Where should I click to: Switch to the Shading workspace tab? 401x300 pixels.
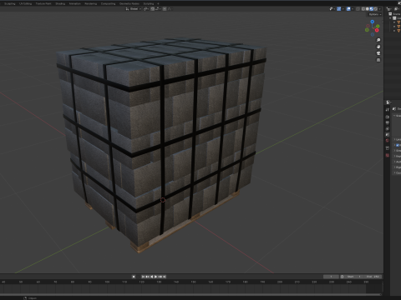click(60, 3)
